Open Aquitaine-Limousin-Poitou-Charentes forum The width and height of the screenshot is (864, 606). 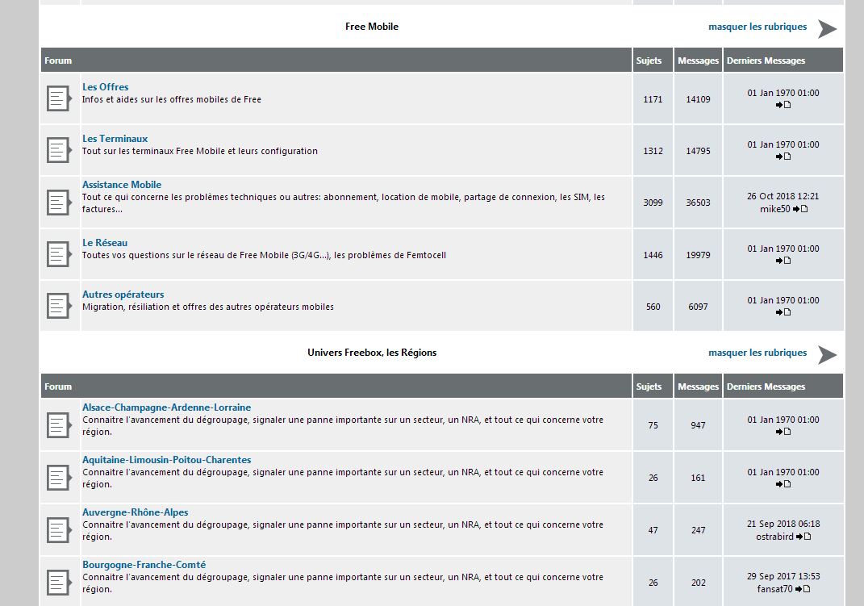tap(166, 460)
